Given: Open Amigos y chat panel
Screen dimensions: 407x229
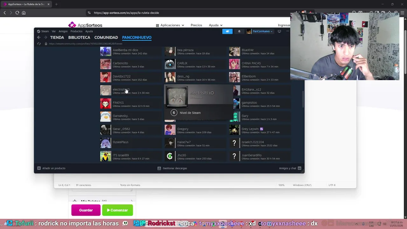Looking at the screenshot, I should pyautogui.click(x=290, y=168).
